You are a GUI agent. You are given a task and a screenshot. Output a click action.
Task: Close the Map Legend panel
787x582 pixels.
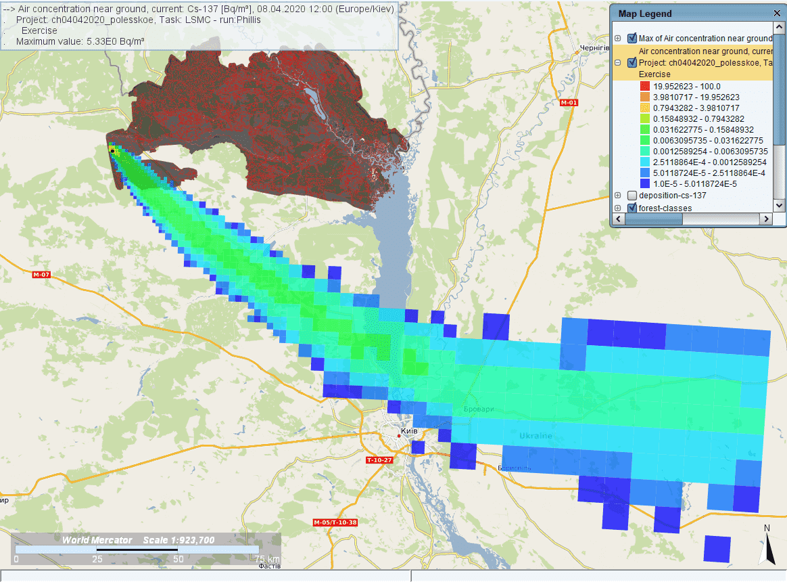(777, 13)
